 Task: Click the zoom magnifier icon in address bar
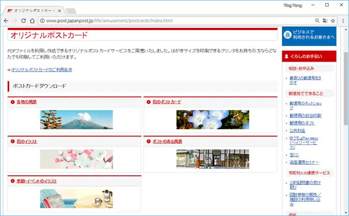pos(317,21)
